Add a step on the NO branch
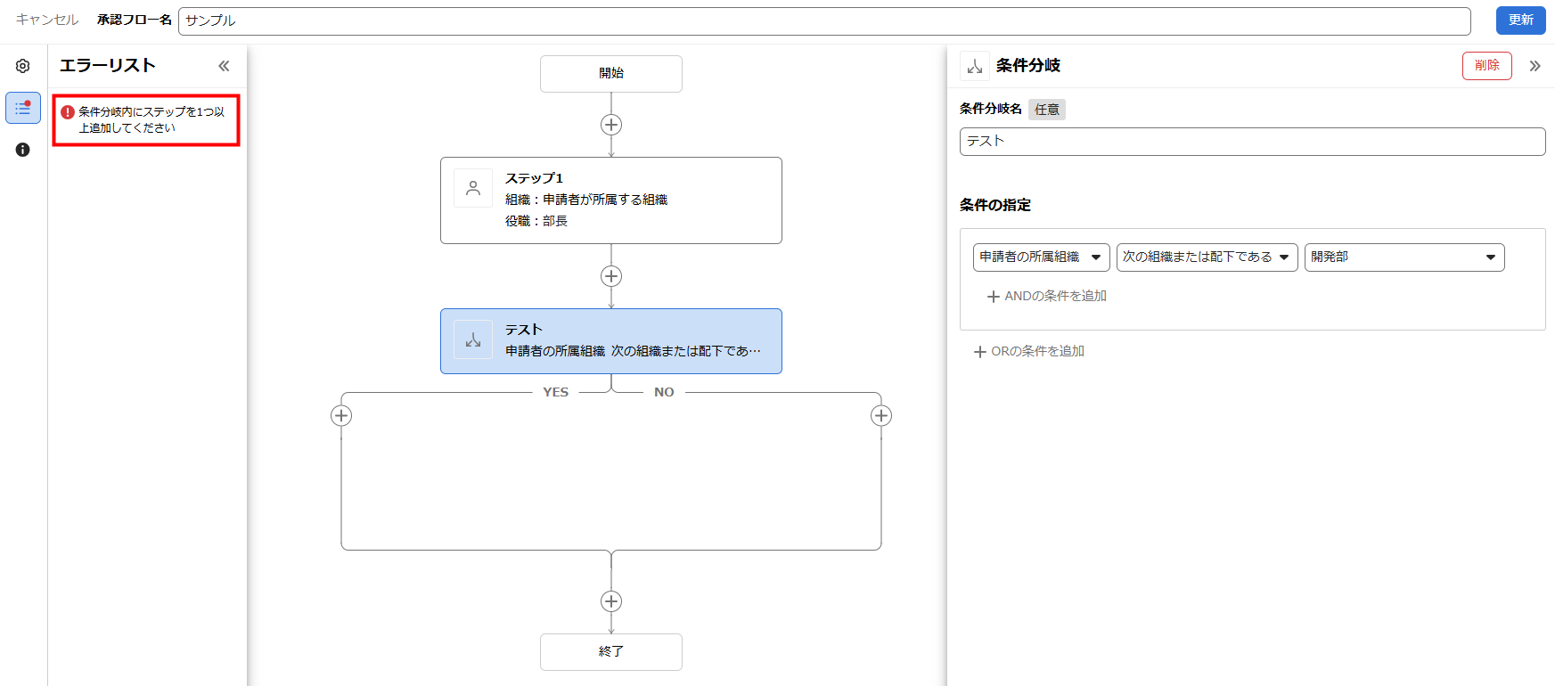1555x686 pixels. coord(881,415)
